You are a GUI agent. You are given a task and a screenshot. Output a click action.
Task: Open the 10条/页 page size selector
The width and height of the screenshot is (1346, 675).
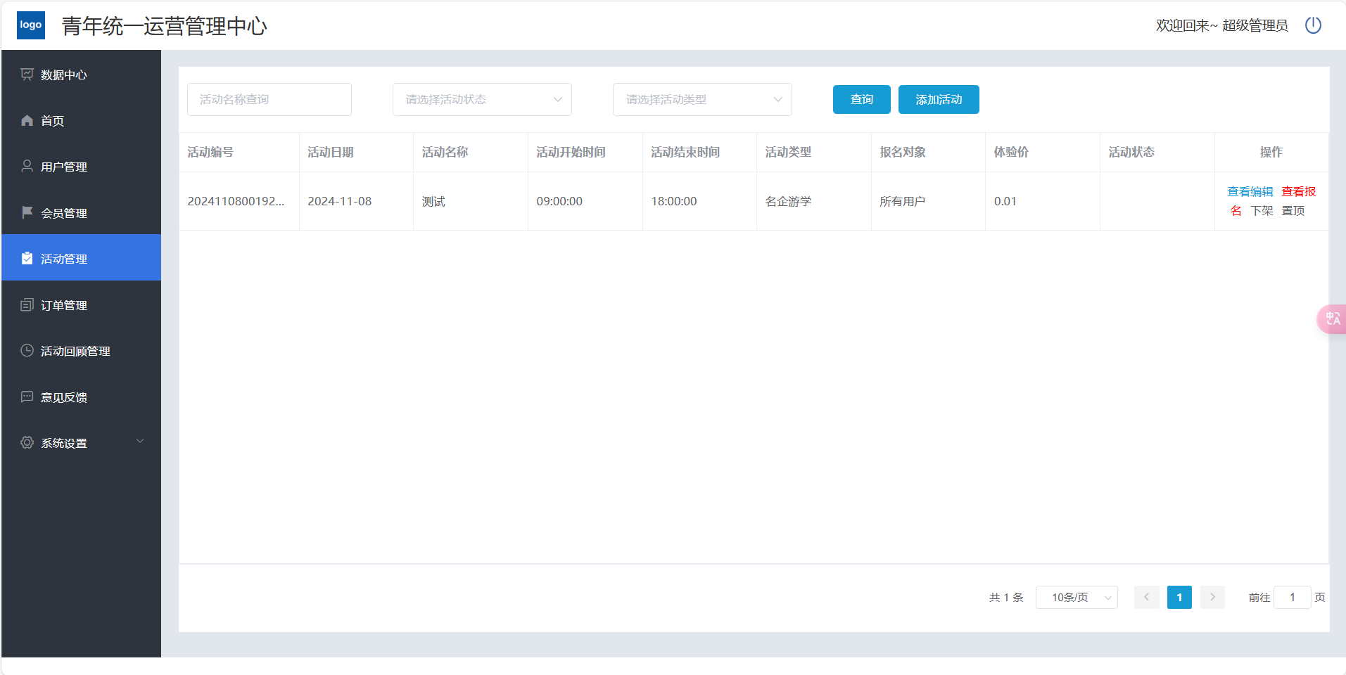tap(1077, 597)
